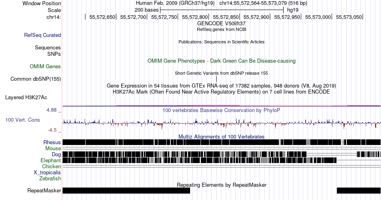The width and height of the screenshot is (381, 200).
Task: Select the chr14: ruler label
Action: pyautogui.click(x=54, y=17)
